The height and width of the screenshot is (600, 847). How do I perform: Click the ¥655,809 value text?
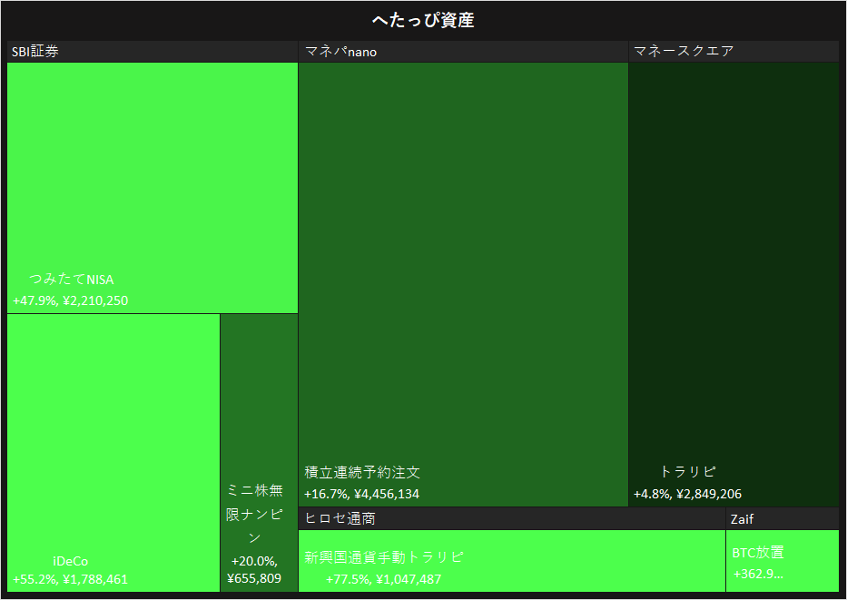254,578
